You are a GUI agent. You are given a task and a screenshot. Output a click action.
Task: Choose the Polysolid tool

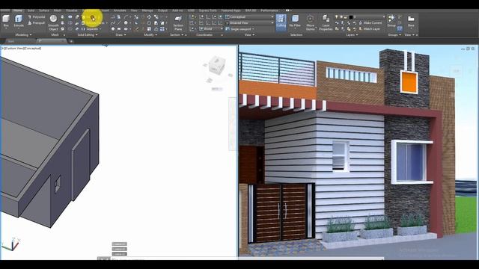(x=37, y=17)
